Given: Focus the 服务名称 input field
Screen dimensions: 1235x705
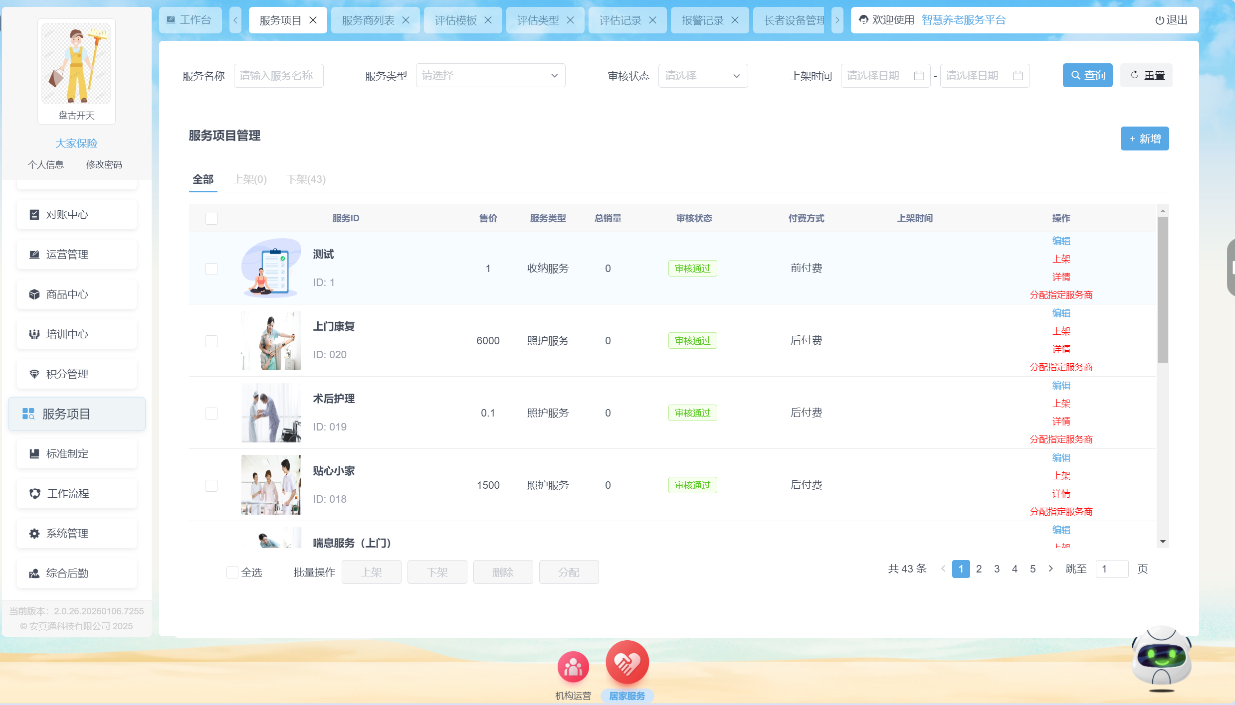Looking at the screenshot, I should (x=278, y=76).
